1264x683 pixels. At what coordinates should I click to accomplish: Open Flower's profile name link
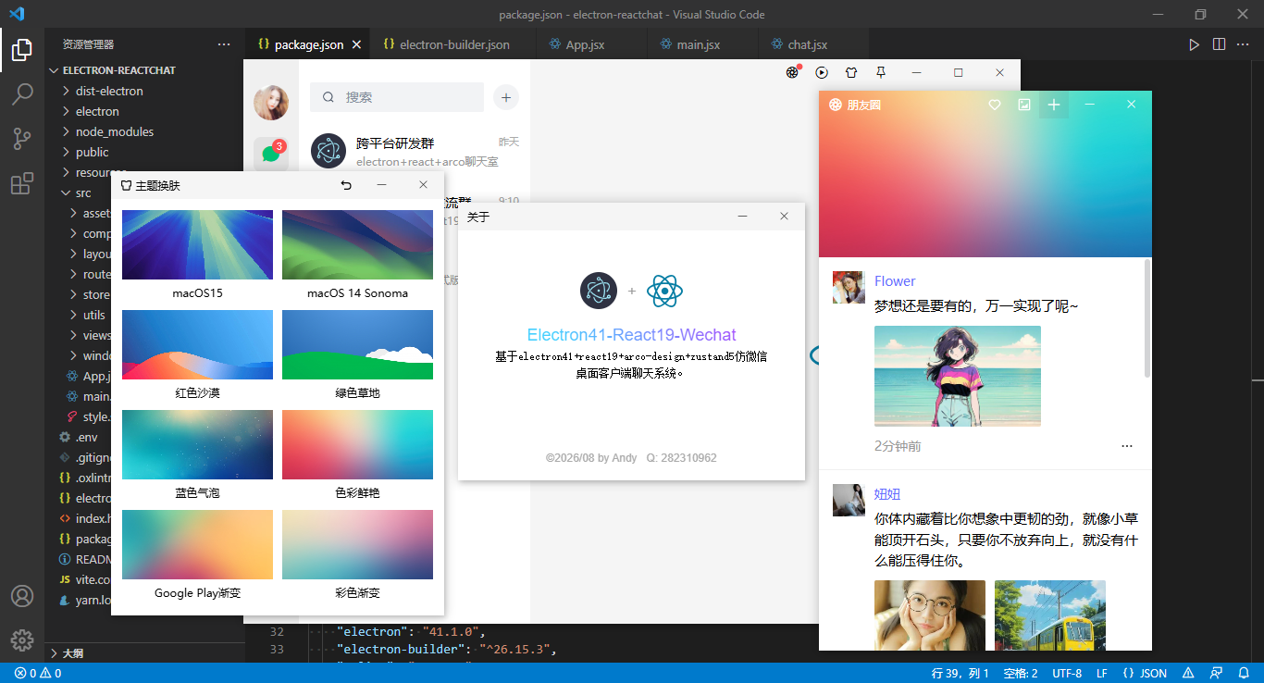coord(895,281)
